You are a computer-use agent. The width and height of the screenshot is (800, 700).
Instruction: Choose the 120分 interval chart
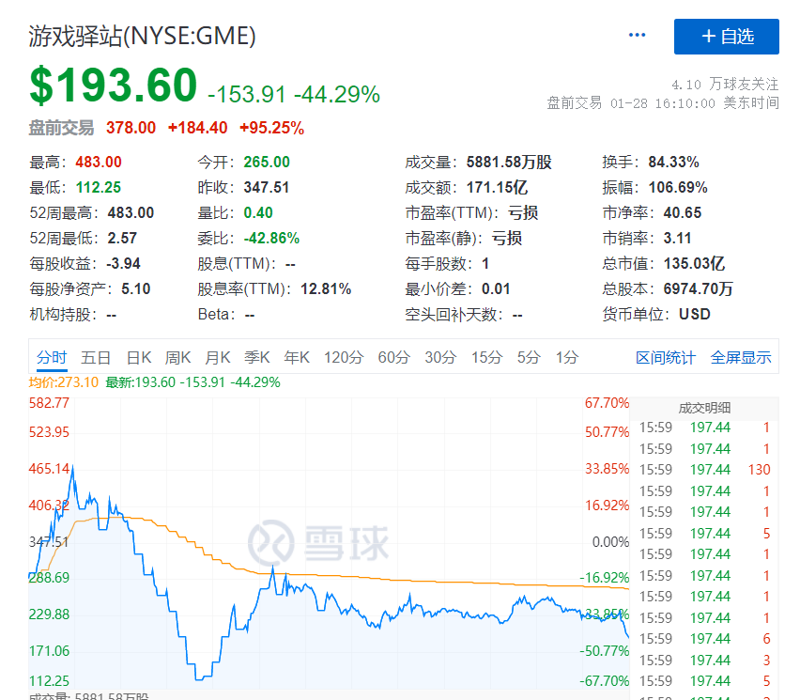(x=344, y=358)
